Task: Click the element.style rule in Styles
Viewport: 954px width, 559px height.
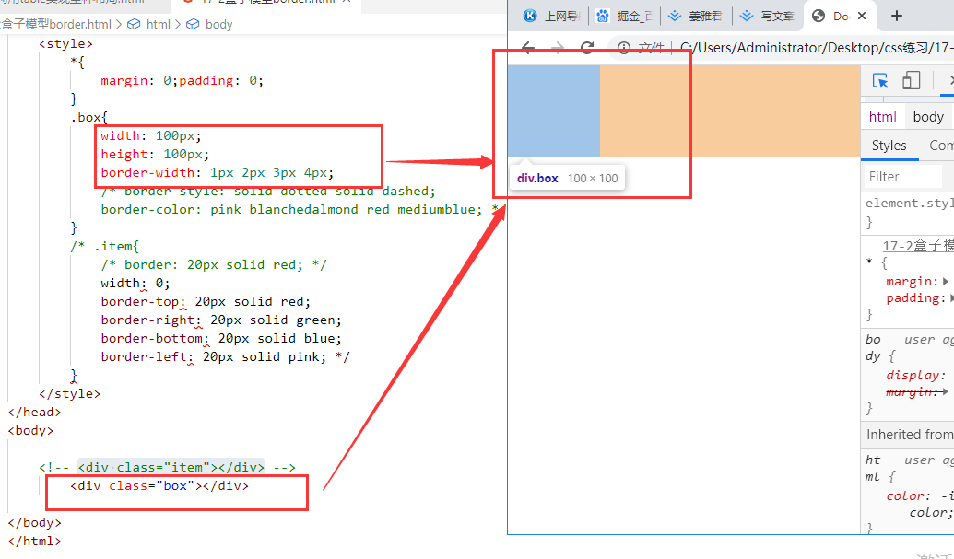Action: (910, 203)
